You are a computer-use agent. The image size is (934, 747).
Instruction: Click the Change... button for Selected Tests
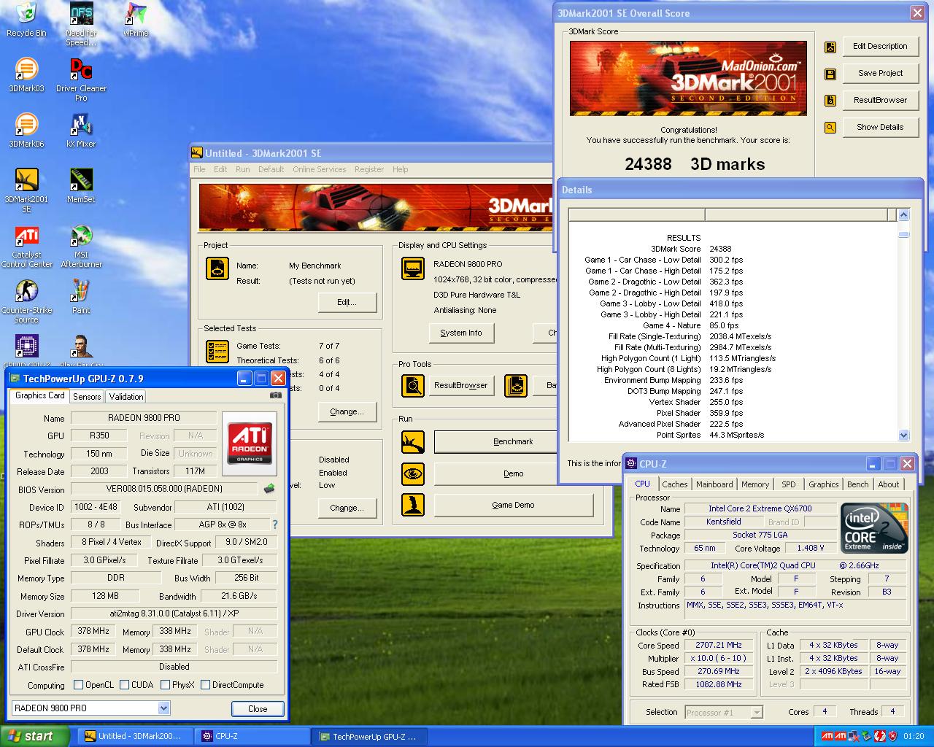[x=347, y=411]
